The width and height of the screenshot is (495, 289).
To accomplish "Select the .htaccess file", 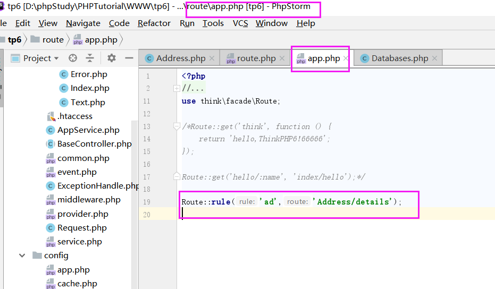I will click(x=74, y=116).
